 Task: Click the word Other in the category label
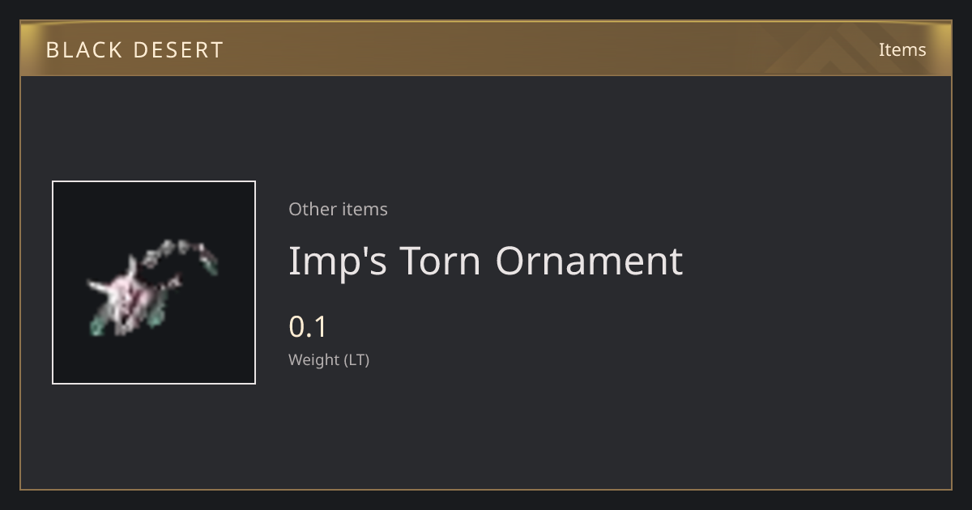(x=312, y=209)
